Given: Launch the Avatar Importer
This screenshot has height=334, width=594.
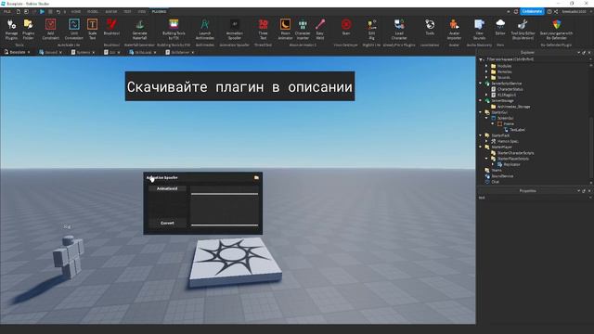Looking at the screenshot, I should tap(454, 30).
